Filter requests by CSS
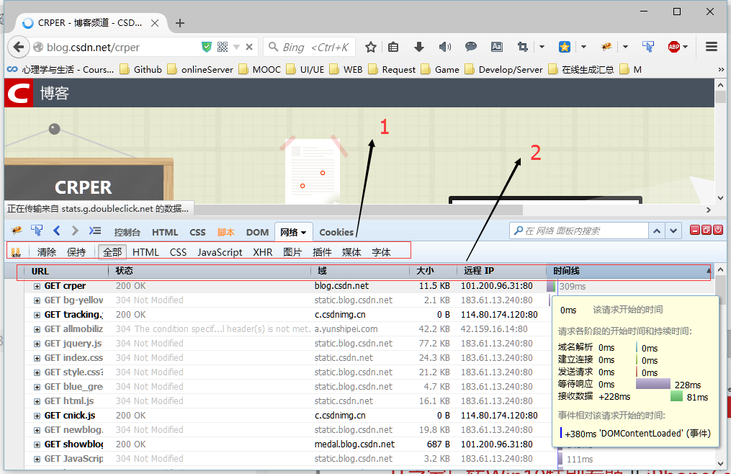The height and width of the screenshot is (474, 731). (x=178, y=252)
